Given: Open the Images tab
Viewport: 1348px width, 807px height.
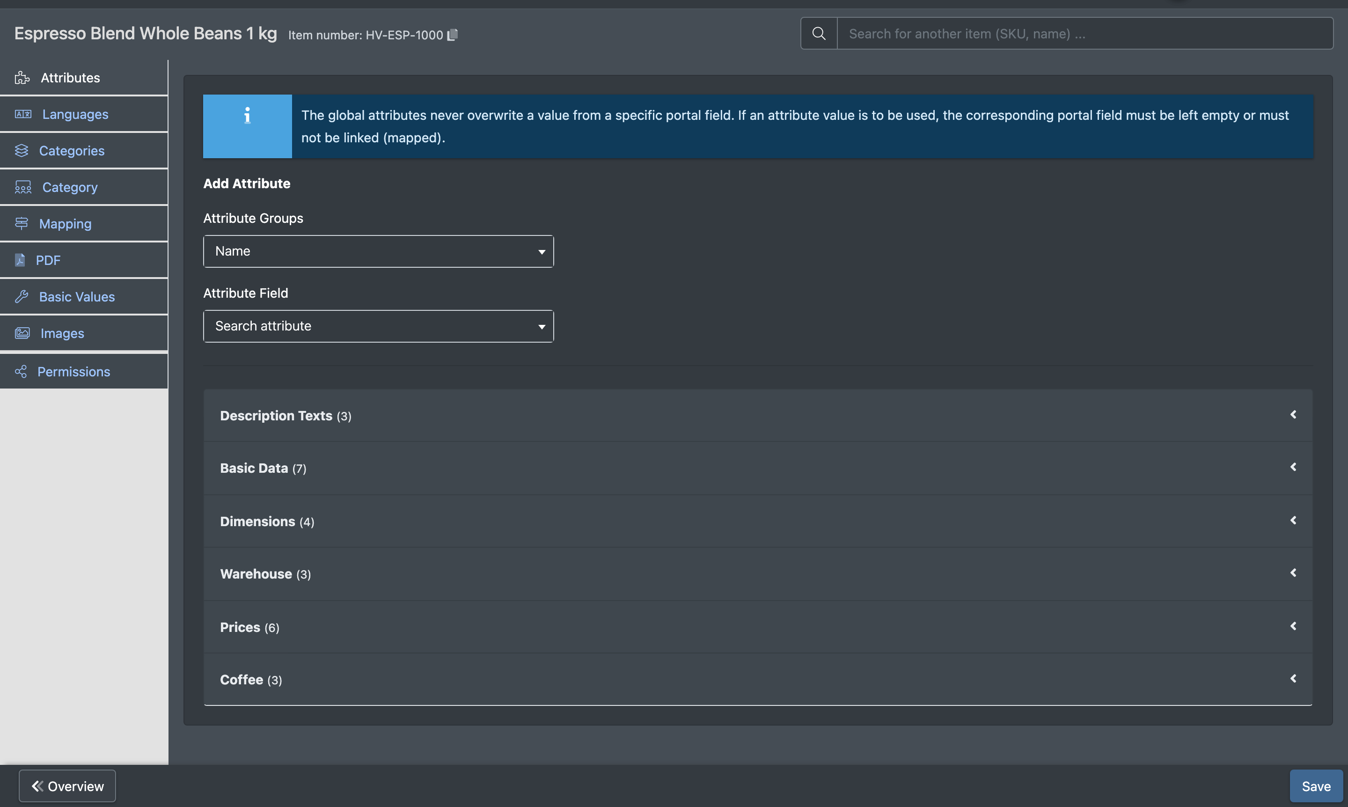Looking at the screenshot, I should point(84,333).
